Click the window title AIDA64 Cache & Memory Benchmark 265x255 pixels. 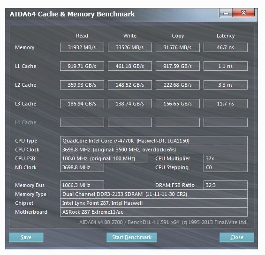[72, 14]
